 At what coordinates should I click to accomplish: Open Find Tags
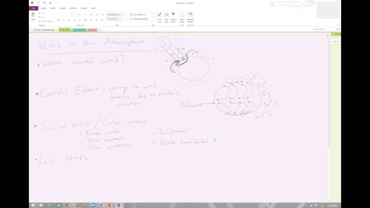166,17
